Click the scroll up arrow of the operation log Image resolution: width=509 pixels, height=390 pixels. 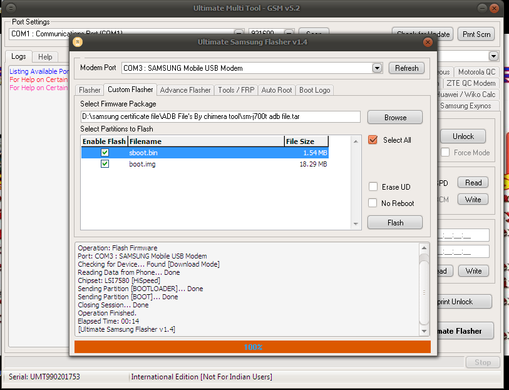(x=424, y=248)
